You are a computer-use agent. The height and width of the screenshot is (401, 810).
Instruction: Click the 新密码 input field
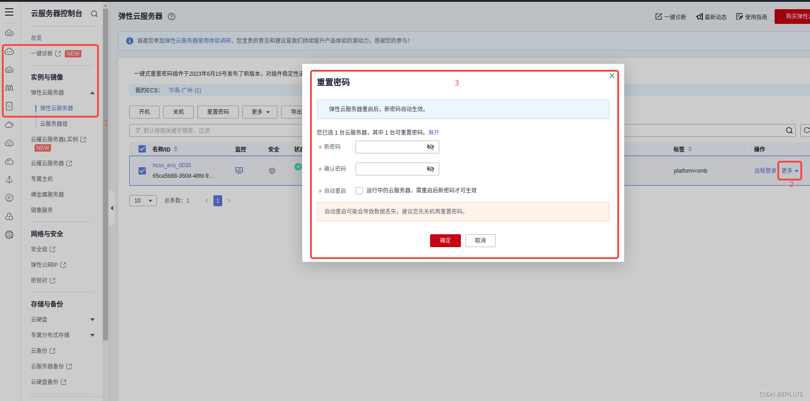[397, 147]
